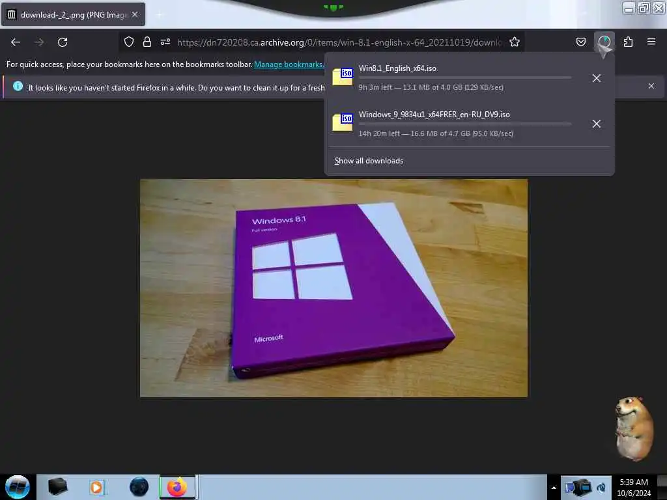Click the archive.org URL address field
This screenshot has height=500, width=667.
(x=339, y=42)
